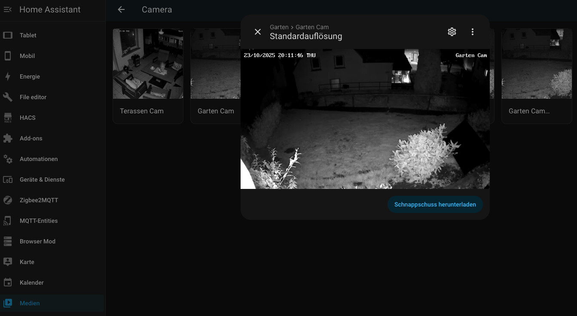Image resolution: width=577 pixels, height=316 pixels.
Task: Collapse the Home Assistant sidebar menu
Action: coord(8,9)
